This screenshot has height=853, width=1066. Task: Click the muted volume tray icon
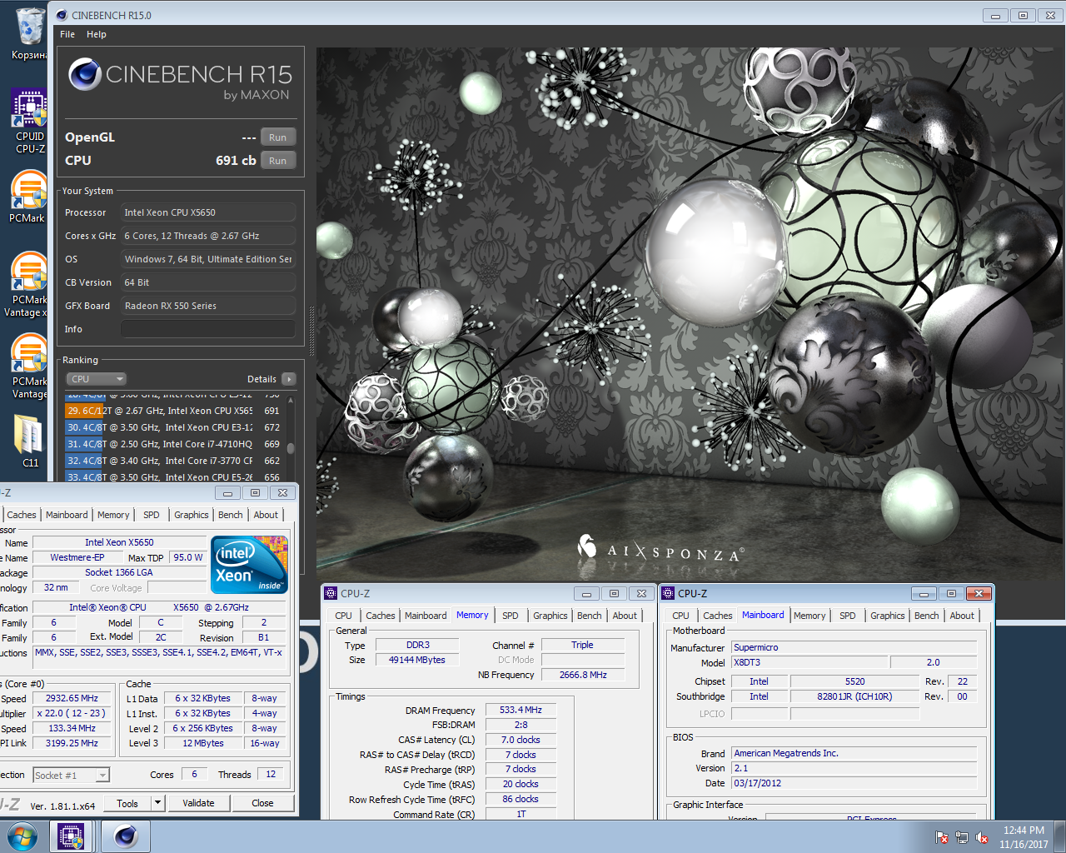coord(982,837)
